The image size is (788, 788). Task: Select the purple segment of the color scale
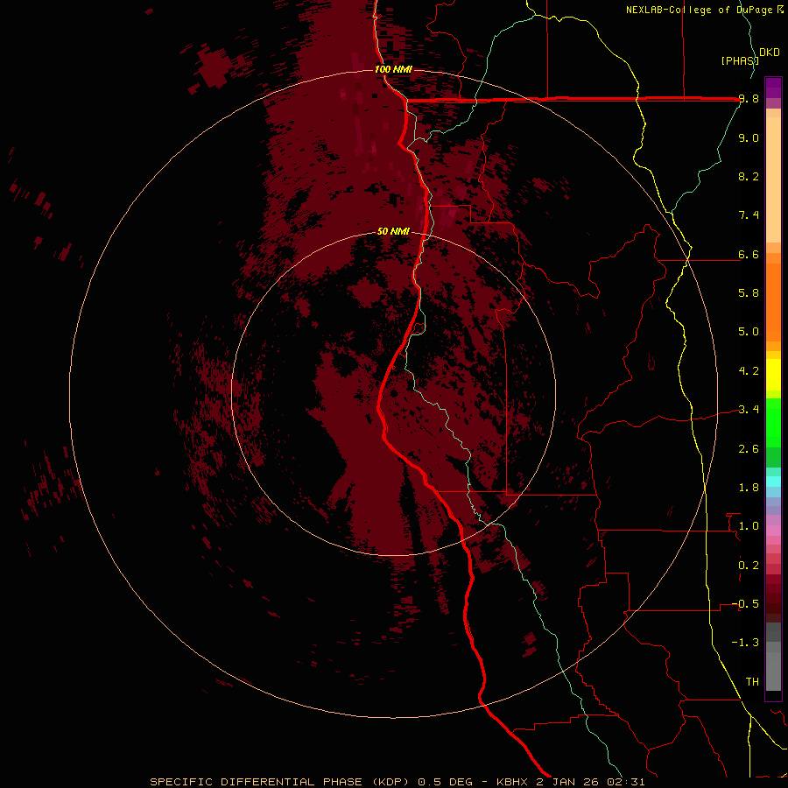(773, 88)
